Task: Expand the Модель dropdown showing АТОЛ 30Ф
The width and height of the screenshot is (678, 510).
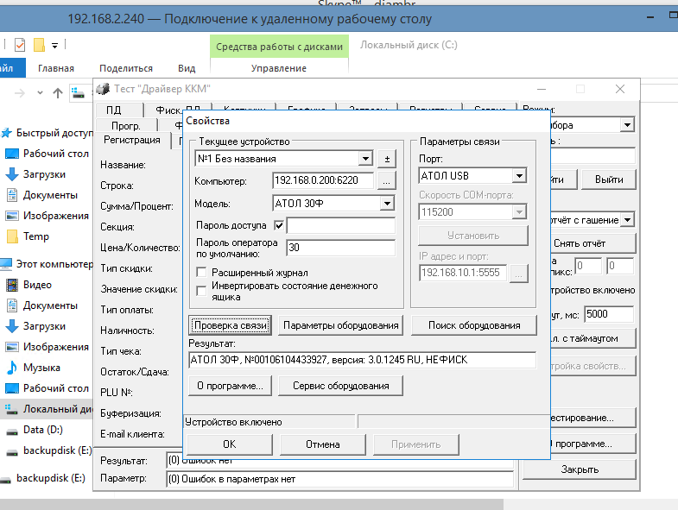Action: pyautogui.click(x=386, y=204)
